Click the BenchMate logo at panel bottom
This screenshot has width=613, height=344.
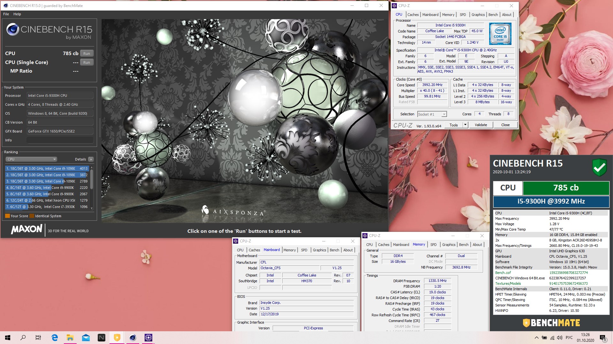click(x=551, y=323)
